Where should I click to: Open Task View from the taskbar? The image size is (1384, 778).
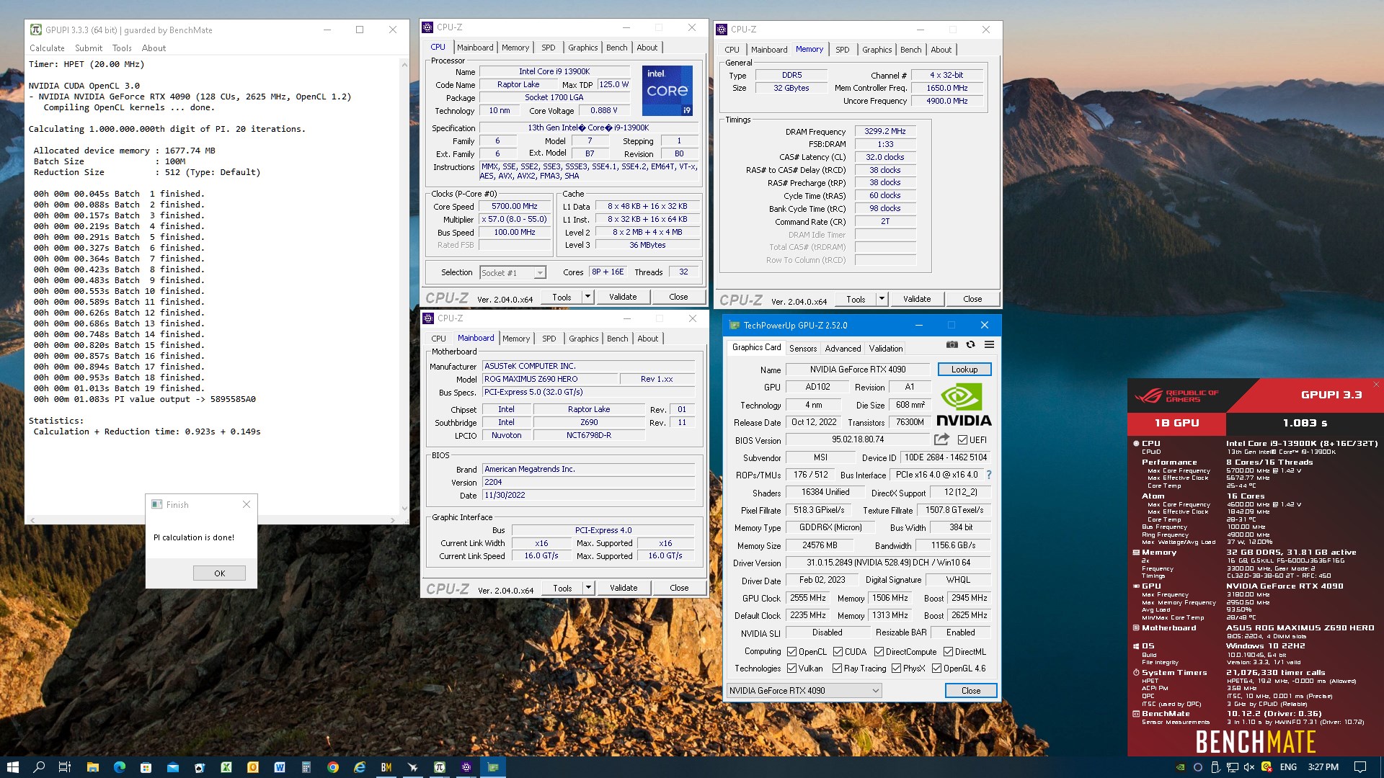(x=65, y=767)
